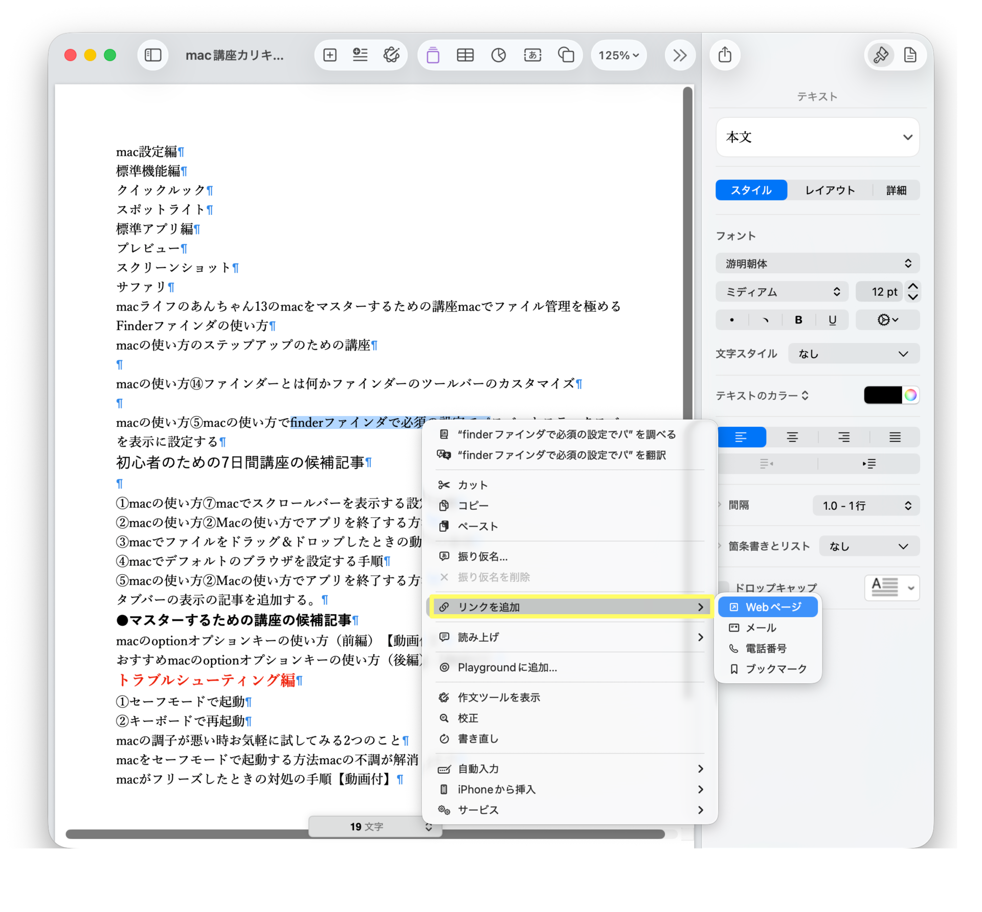The height and width of the screenshot is (912, 982).
Task: Toggle the sidebar view button
Action: tap(153, 55)
